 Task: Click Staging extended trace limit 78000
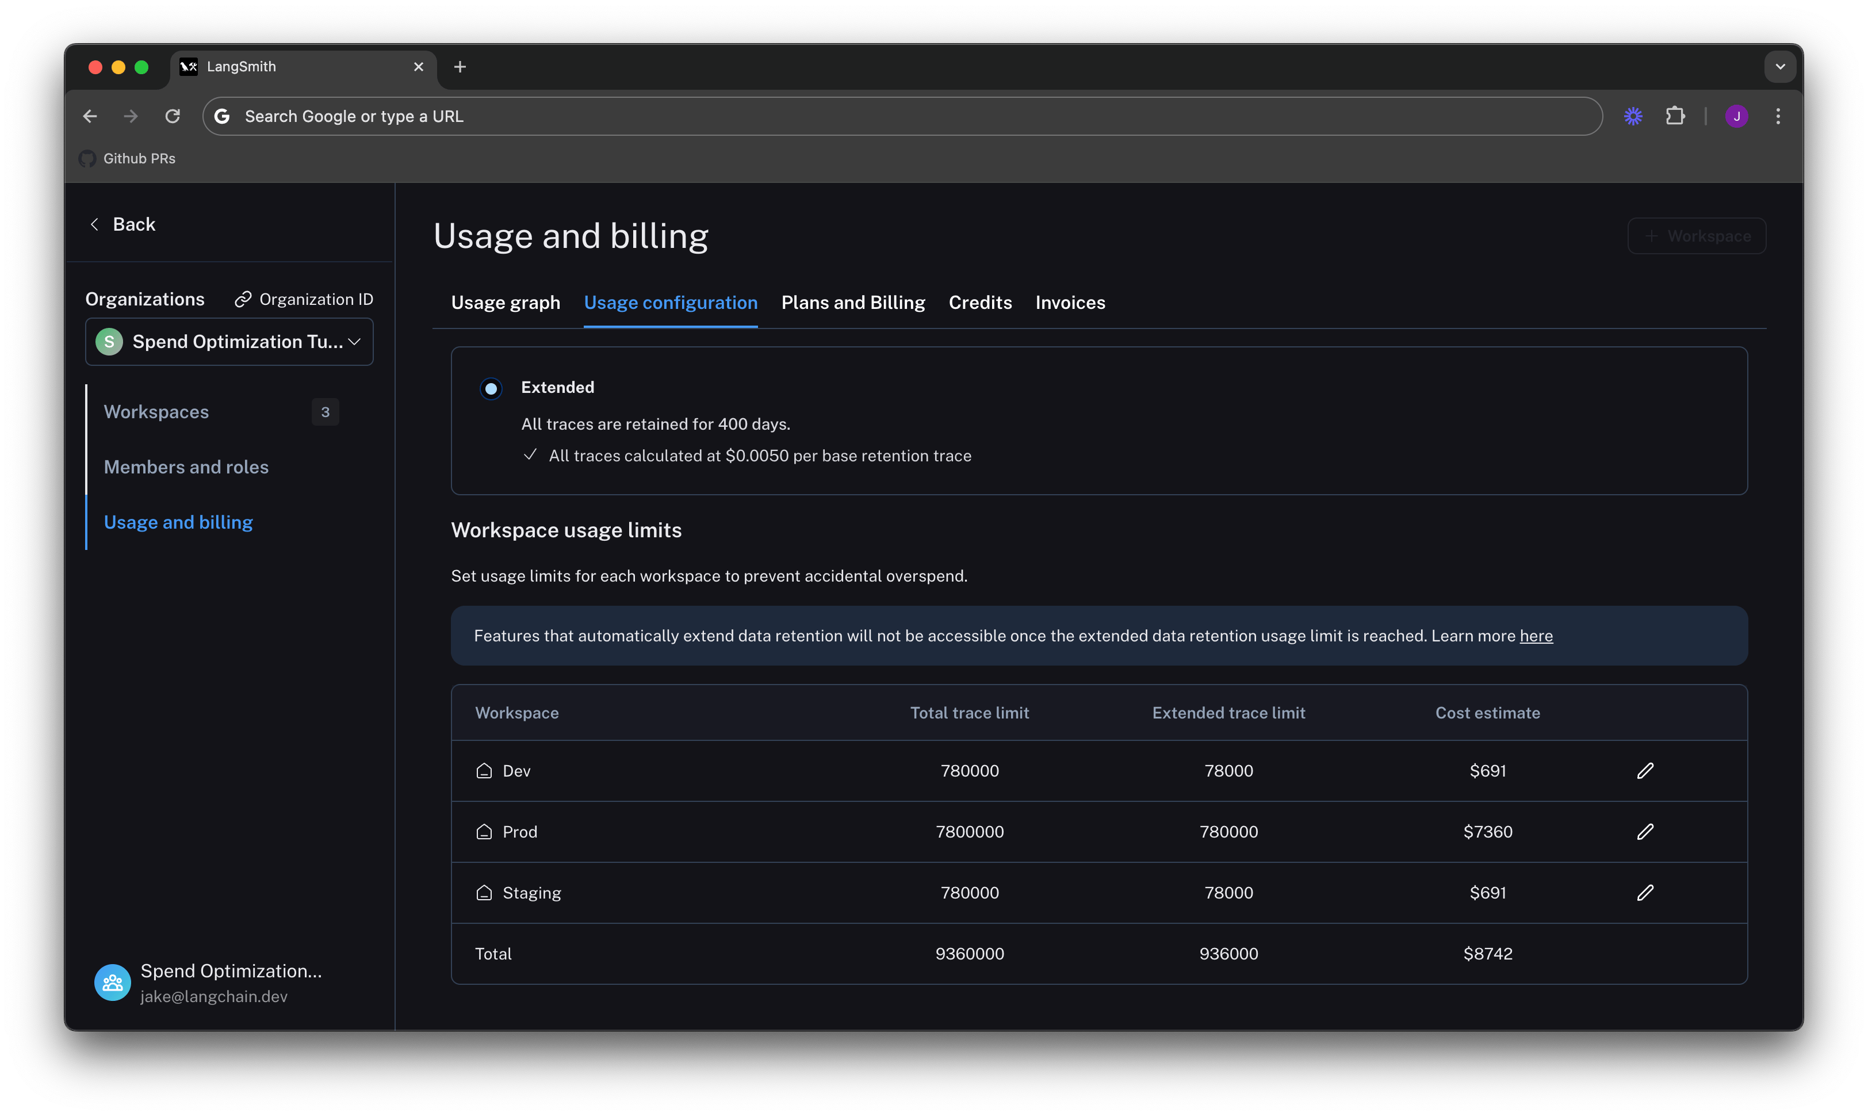click(x=1228, y=893)
